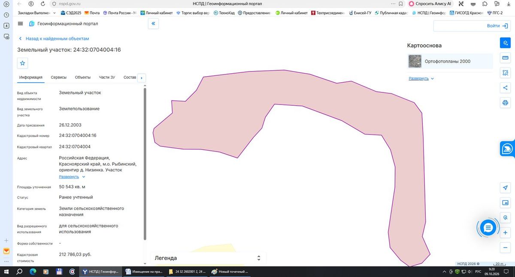Open the Закладки Выполнен bookmarks folder dropdown
Image resolution: width=515 pixels, height=277 pixels.
[37, 13]
